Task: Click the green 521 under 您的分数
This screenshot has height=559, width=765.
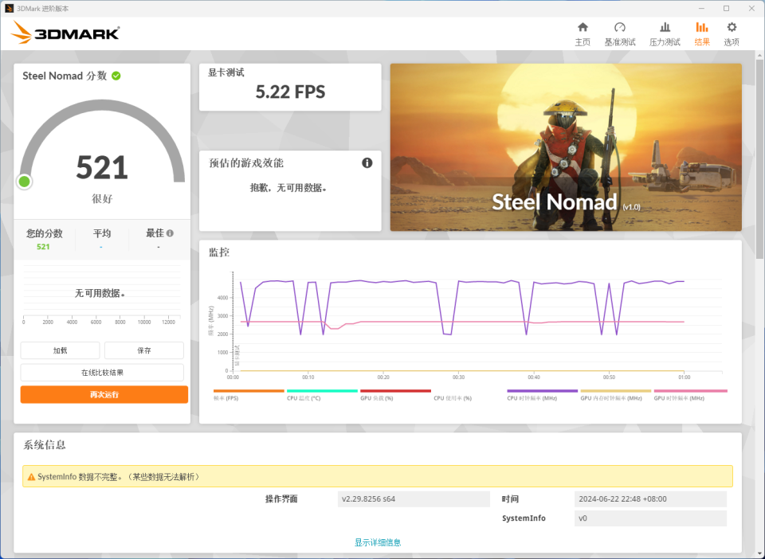Action: (43, 247)
